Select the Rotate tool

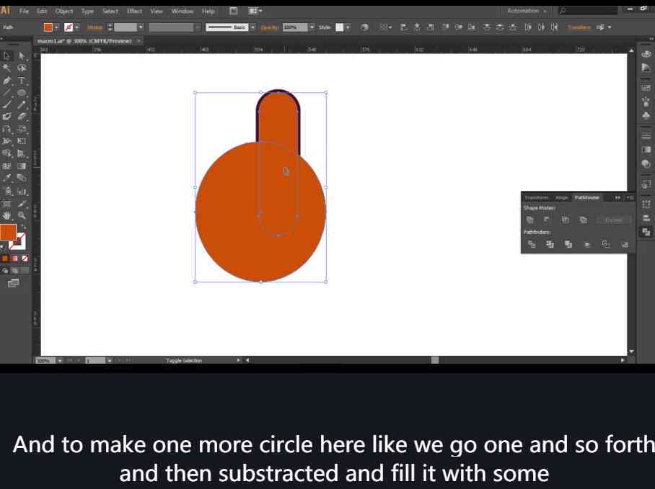[x=6, y=129]
